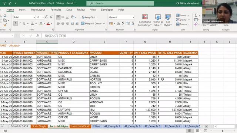Screen dimensions: 237x133
Task: Switch to AF_Example 1 sheet
Action: [112, 126]
